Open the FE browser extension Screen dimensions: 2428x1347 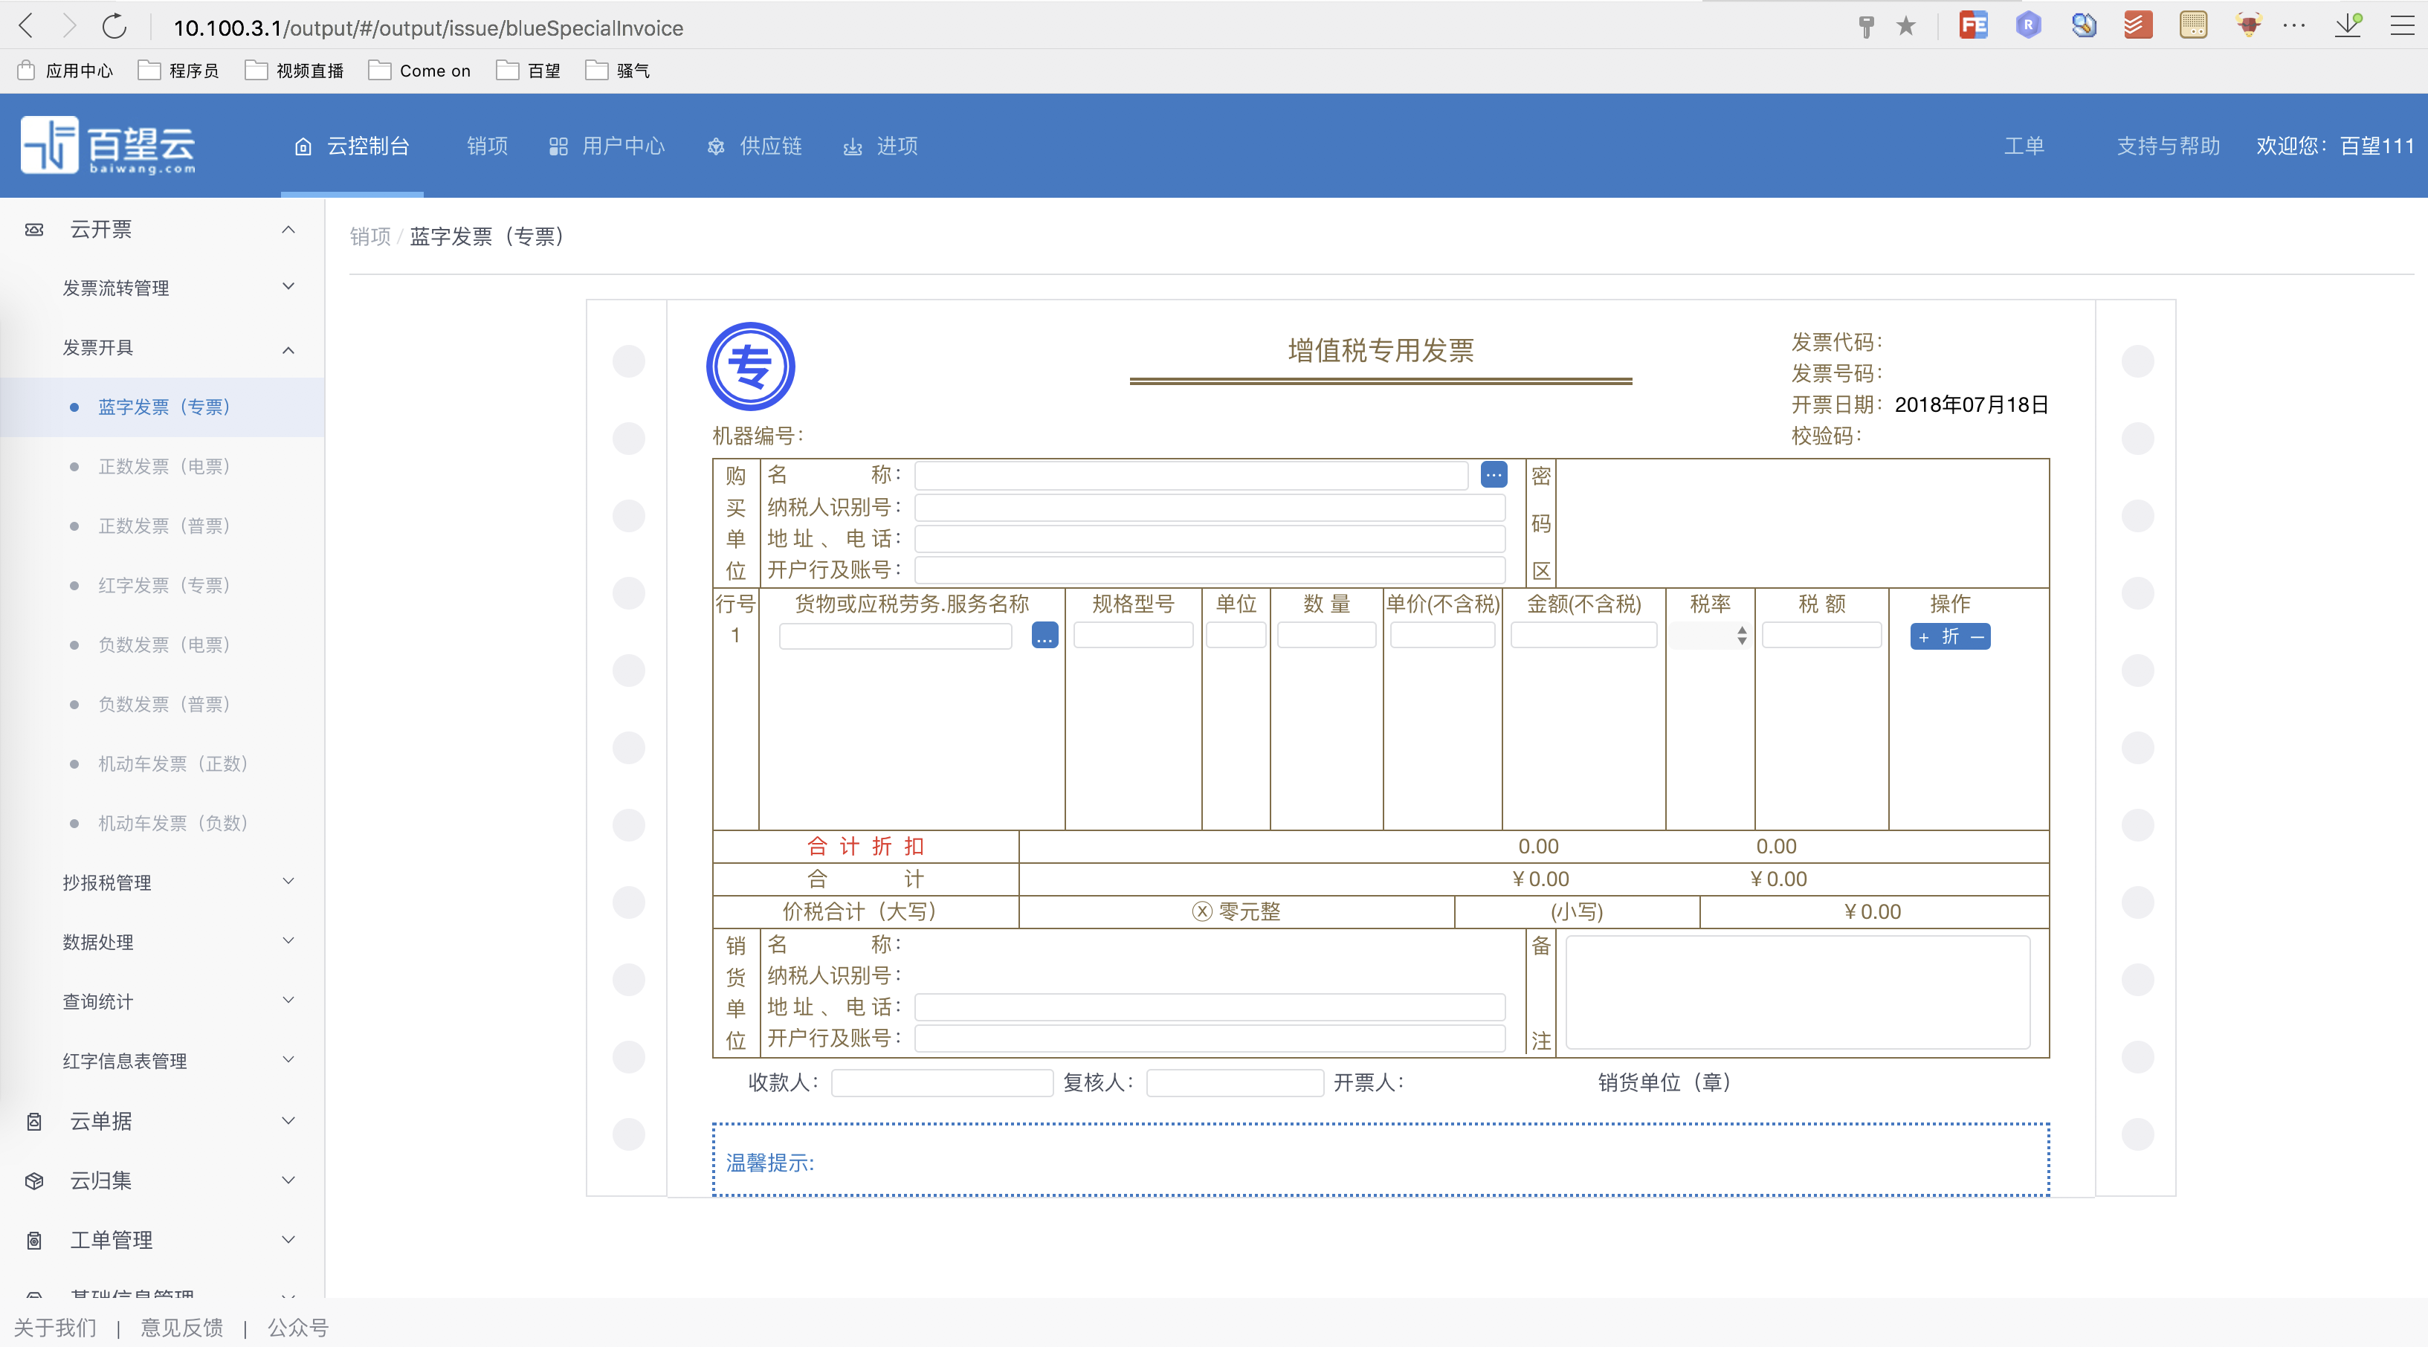click(1973, 25)
